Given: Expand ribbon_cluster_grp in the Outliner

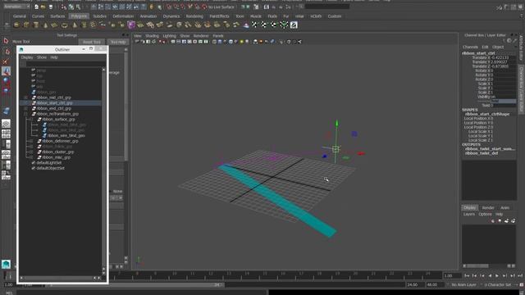Looking at the screenshot, I should 31,152.
